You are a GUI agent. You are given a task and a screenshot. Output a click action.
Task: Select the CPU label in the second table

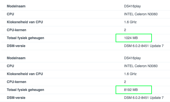tap(10, 66)
